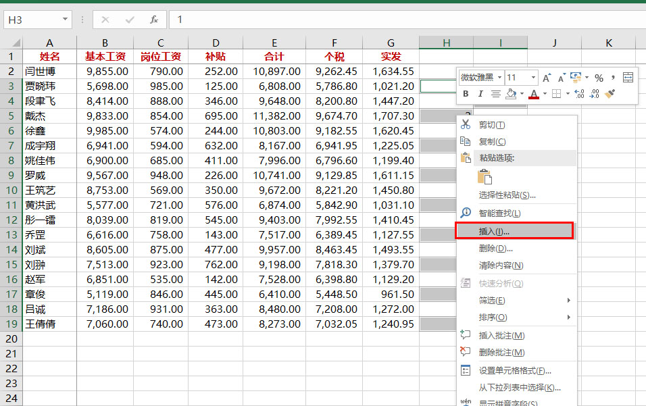This screenshot has width=646, height=406.
Task: Click the format cells icon
Action: tap(466, 370)
